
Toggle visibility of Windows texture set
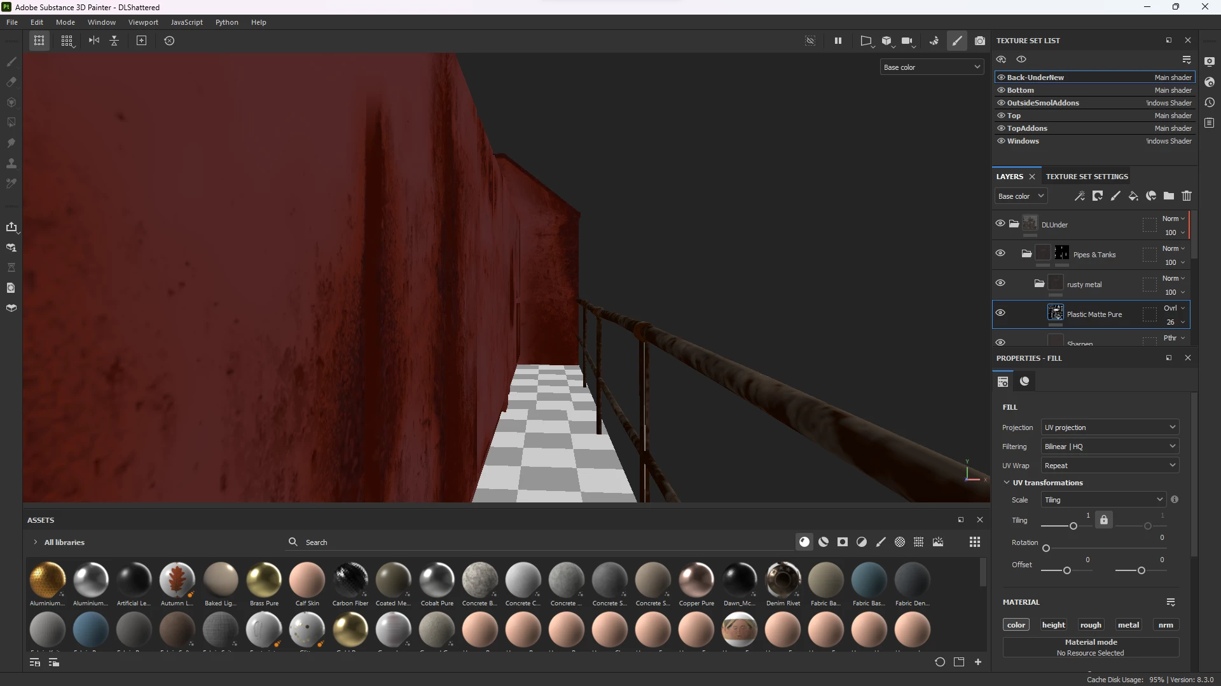tap(1001, 141)
